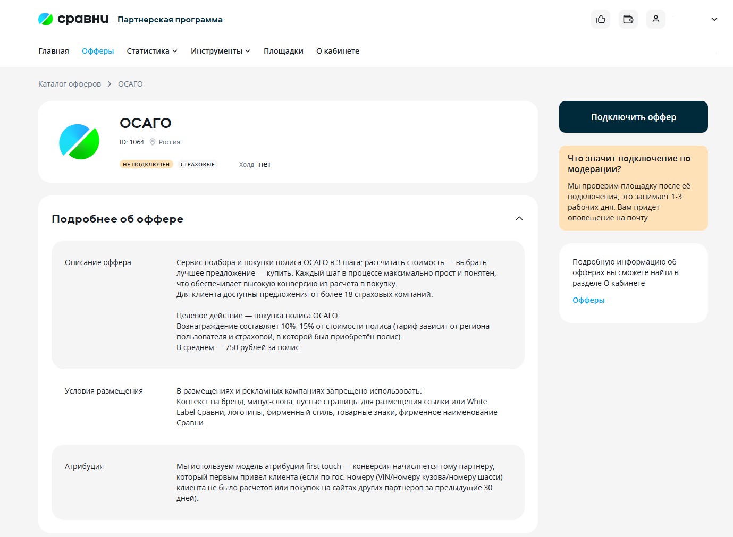Click the НЕ ПОДКЛЮЧЕН status badge

[x=146, y=165]
